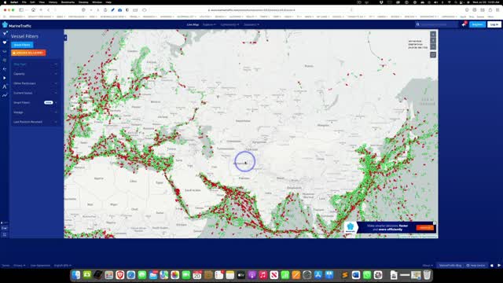Open the About dropdown in footer
This screenshot has height=283, width=503.
coord(428,266)
